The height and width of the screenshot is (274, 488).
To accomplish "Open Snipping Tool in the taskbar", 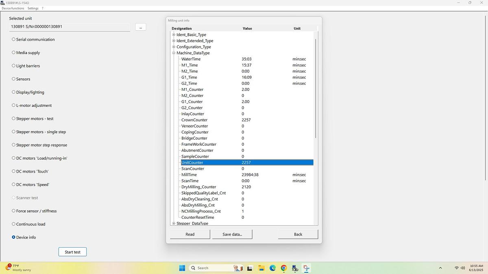I will 306,268.
